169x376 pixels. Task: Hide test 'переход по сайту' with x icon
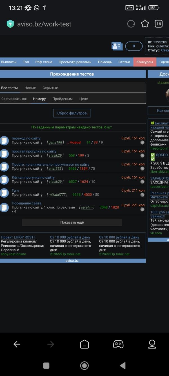pyautogui.click(x=142, y=143)
